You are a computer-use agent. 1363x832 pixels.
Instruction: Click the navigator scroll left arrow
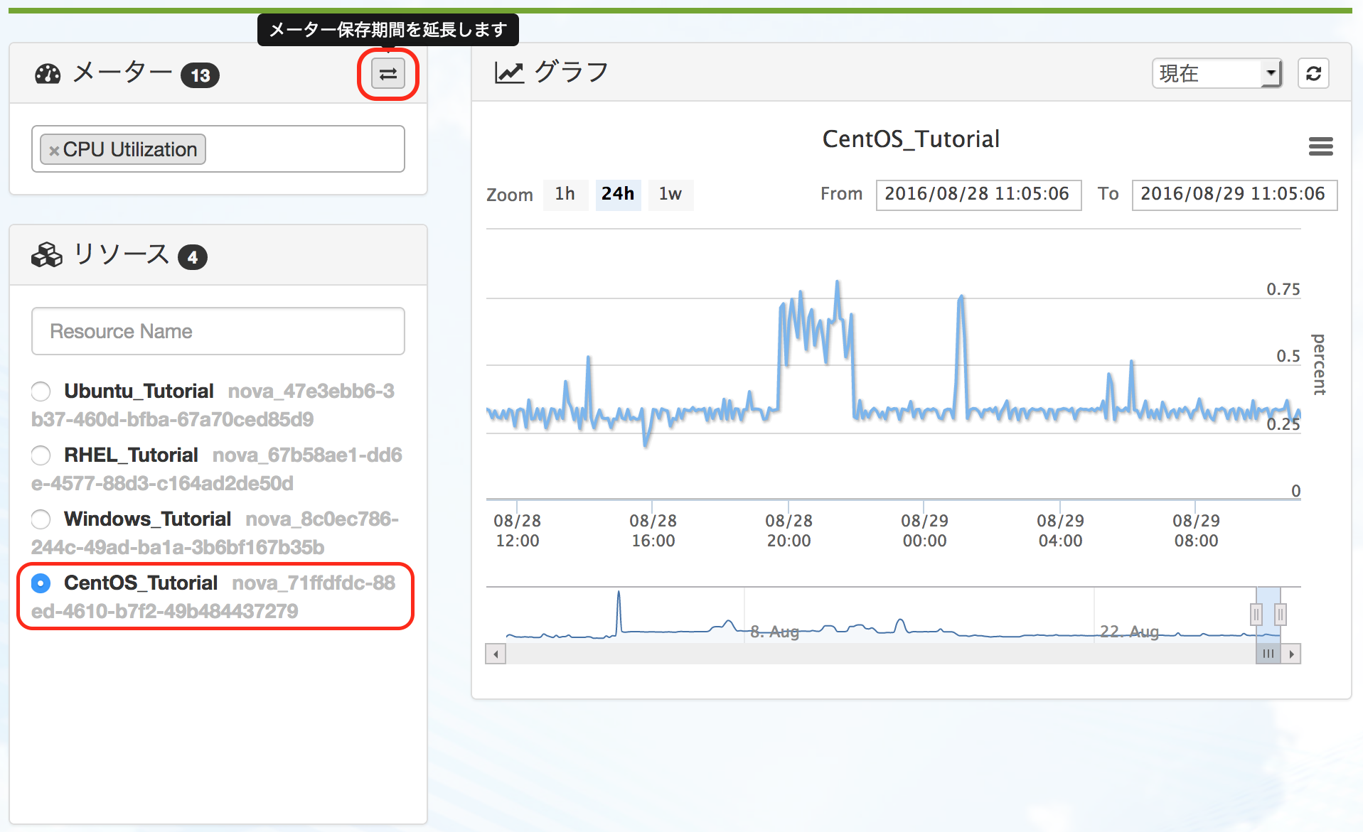pos(496,654)
